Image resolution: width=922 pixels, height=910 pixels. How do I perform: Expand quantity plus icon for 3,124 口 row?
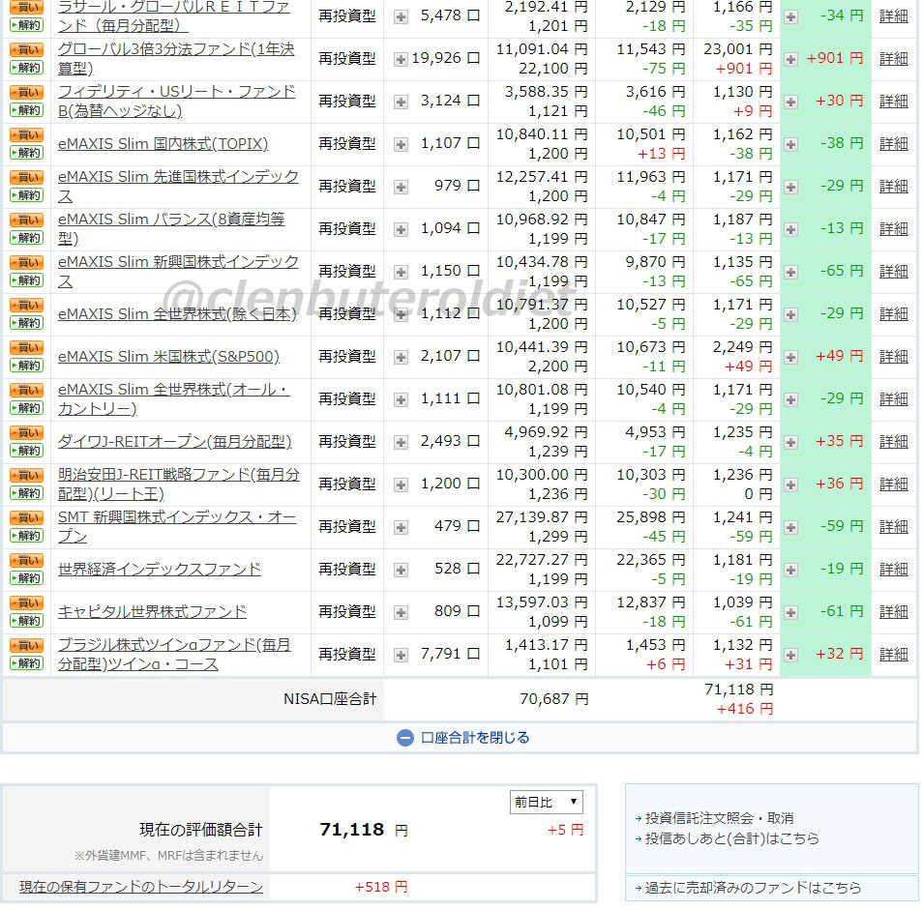click(402, 103)
